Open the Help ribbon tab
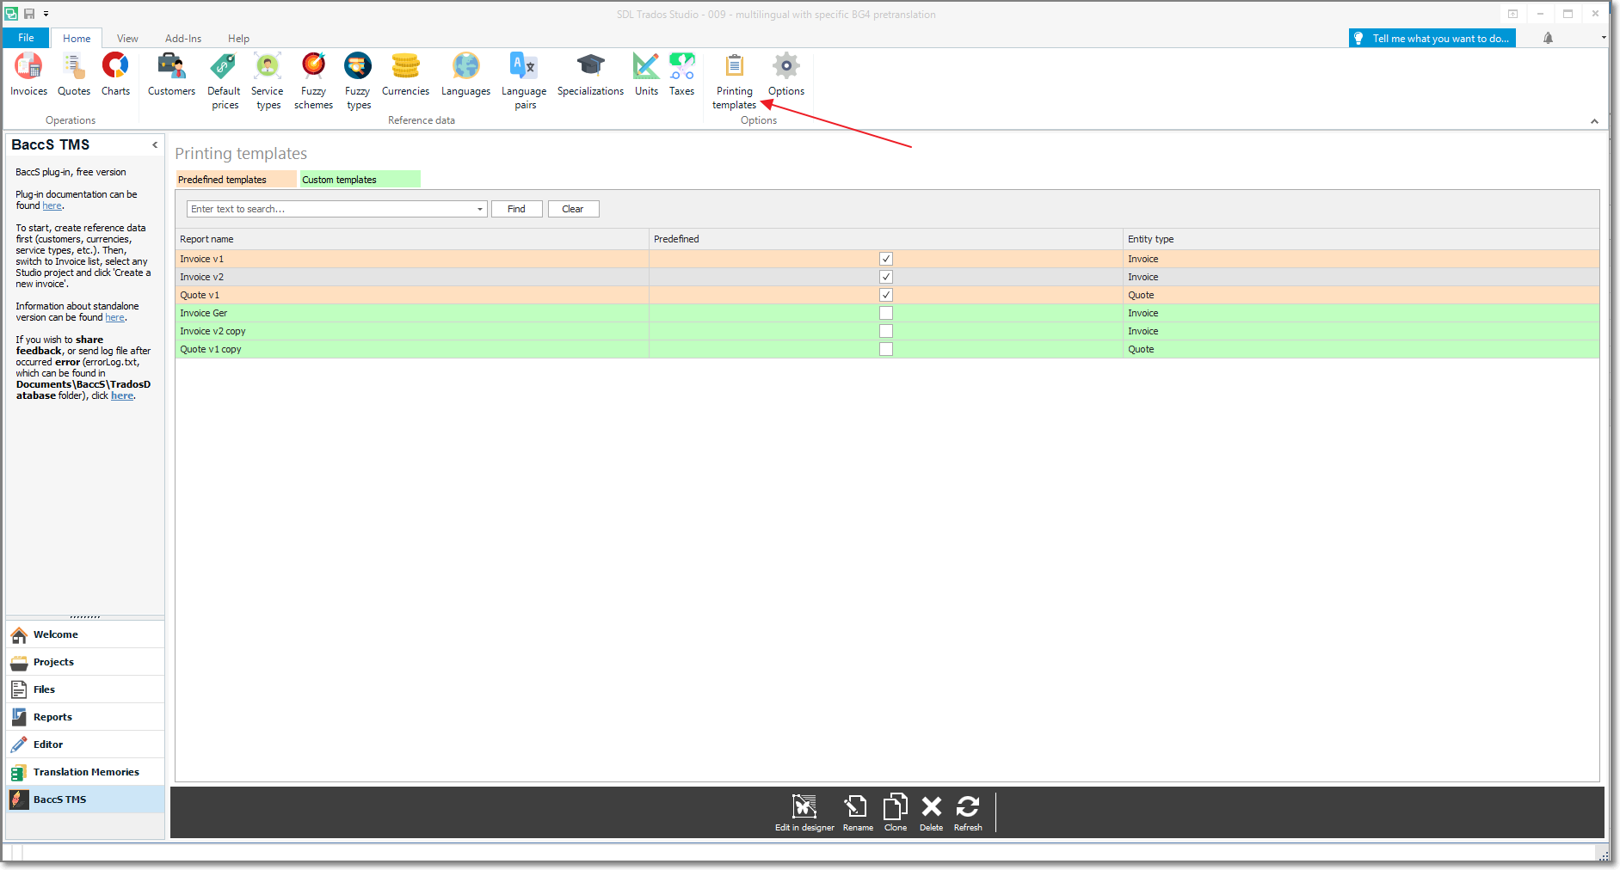The image size is (1620, 870). pyautogui.click(x=238, y=38)
